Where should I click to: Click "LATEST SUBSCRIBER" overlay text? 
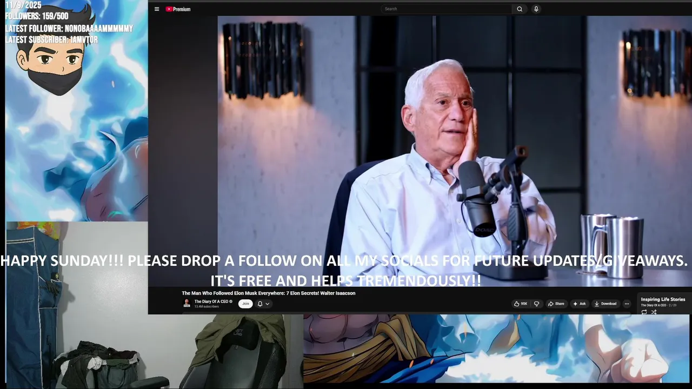point(52,40)
